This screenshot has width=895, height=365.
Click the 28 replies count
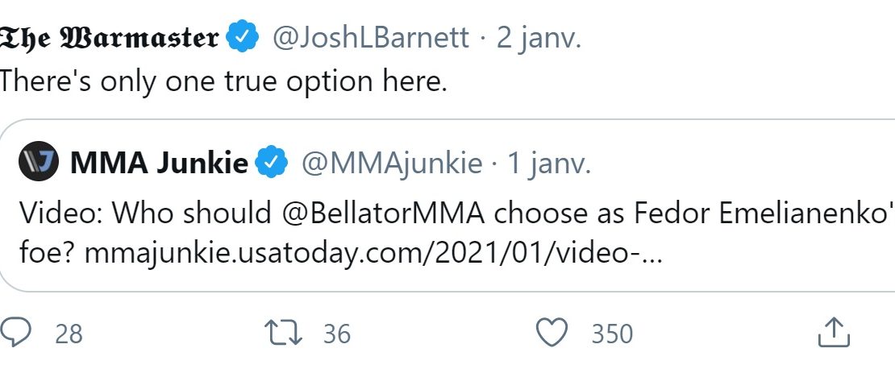(x=69, y=334)
